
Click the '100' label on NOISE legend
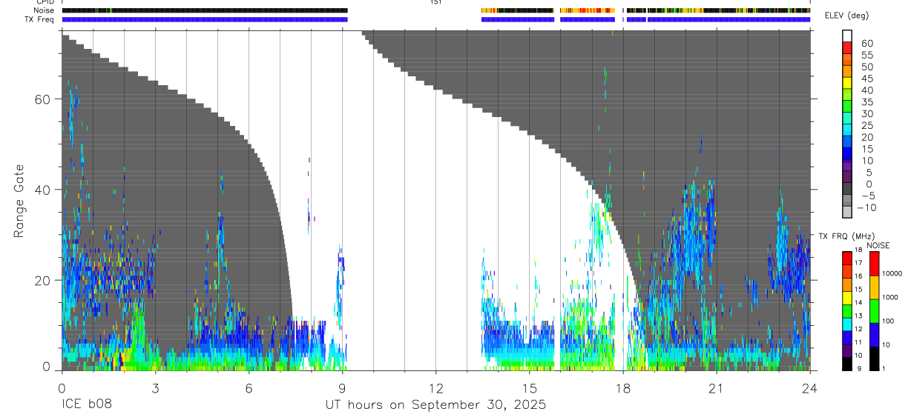(x=888, y=321)
